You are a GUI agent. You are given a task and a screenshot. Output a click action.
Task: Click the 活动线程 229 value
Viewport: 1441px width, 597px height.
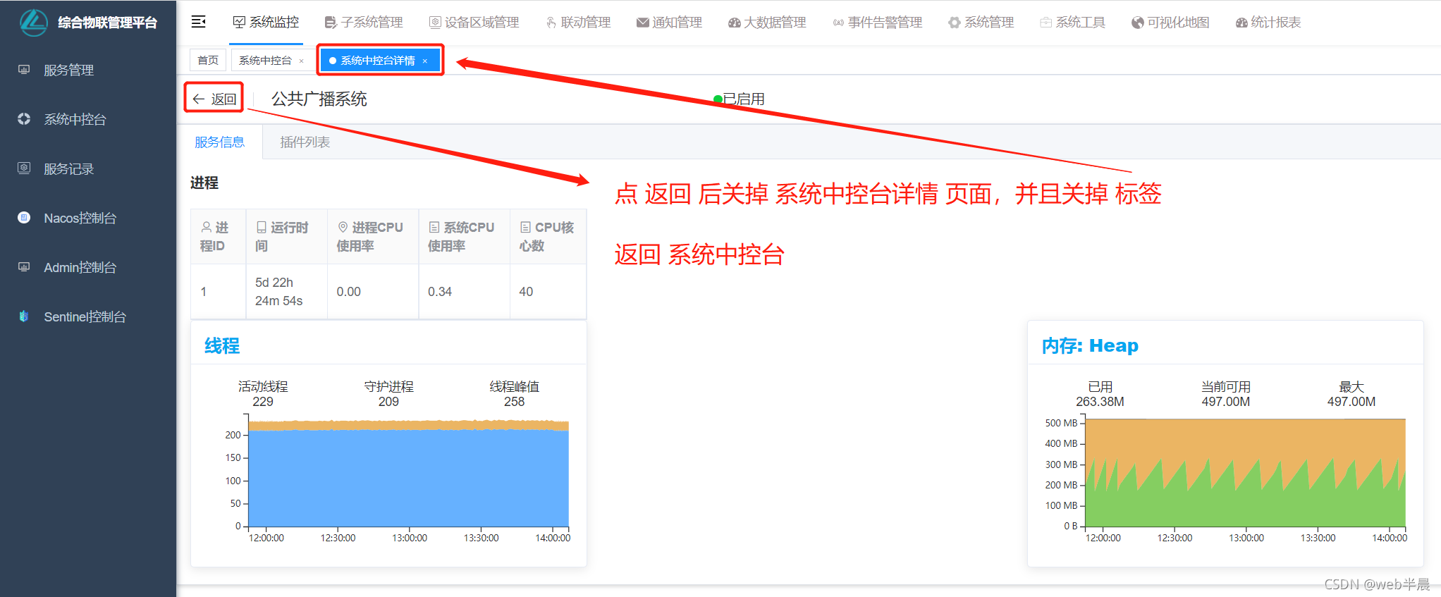point(263,402)
